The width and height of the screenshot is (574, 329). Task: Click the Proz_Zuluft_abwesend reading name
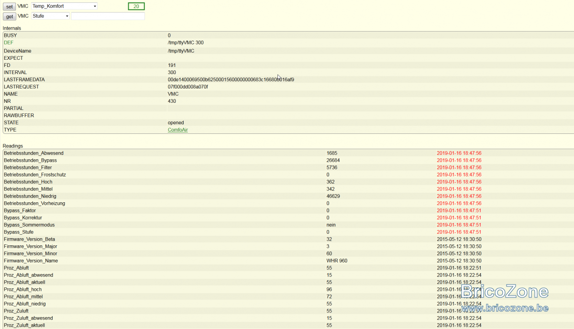(x=28, y=318)
